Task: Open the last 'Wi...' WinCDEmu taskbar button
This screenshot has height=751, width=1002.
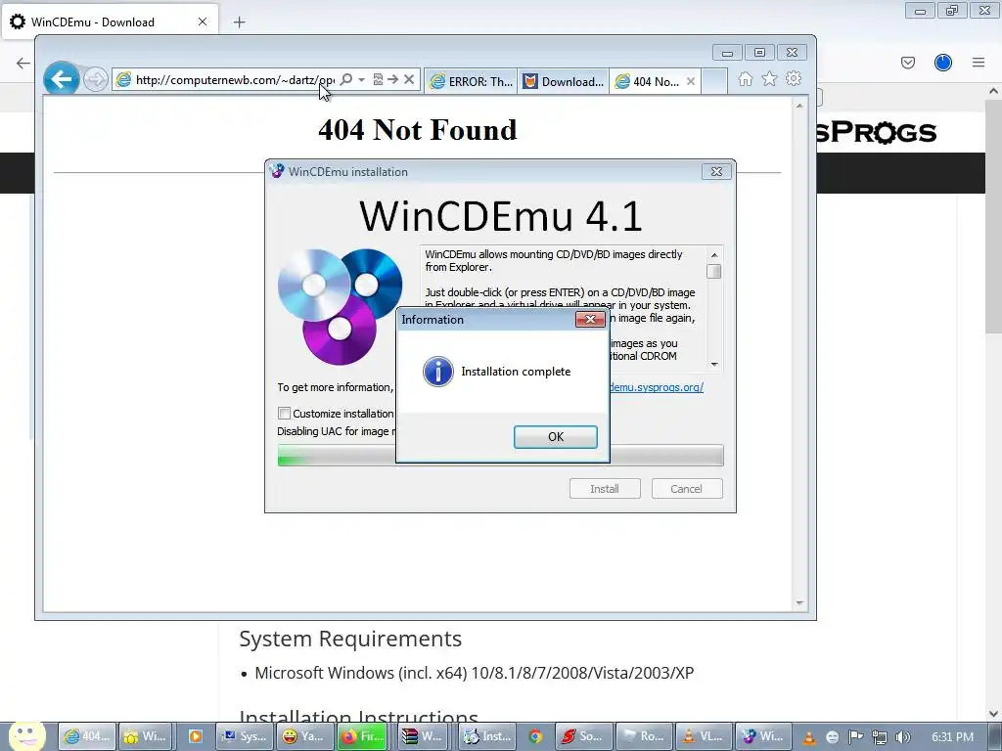Action: [x=763, y=736]
